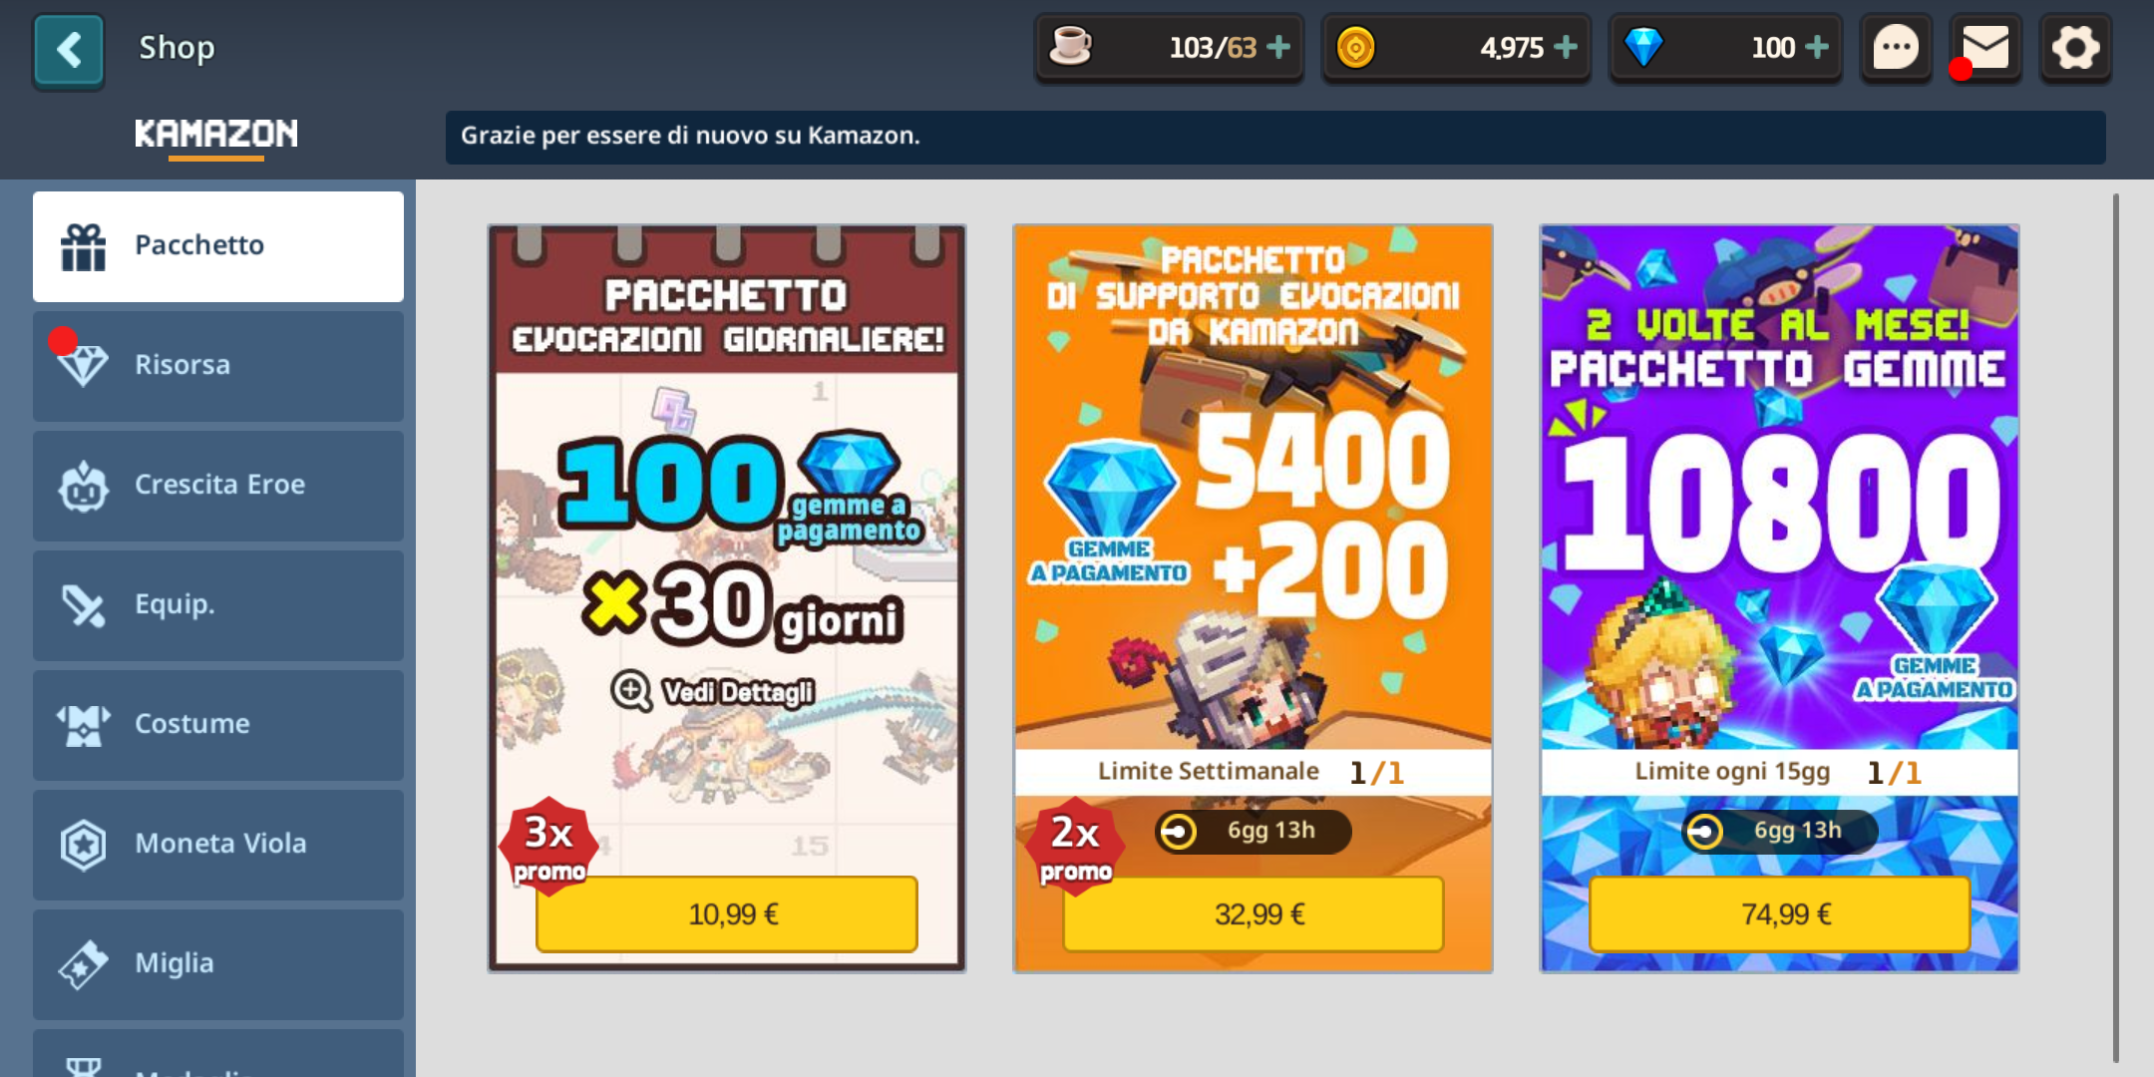Click the Vedi Dettagli magnifier icon
This screenshot has width=2154, height=1077.
631,690
